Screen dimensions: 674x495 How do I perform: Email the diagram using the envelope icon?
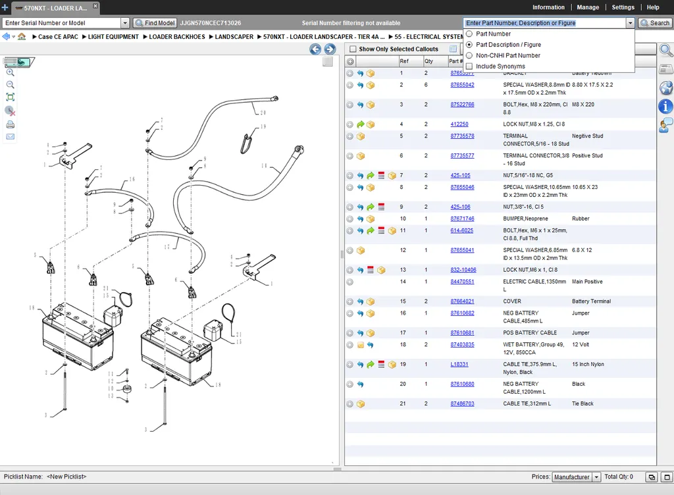pyautogui.click(x=10, y=137)
